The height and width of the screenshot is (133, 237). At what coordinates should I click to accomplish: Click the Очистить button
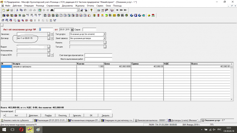(63, 116)
